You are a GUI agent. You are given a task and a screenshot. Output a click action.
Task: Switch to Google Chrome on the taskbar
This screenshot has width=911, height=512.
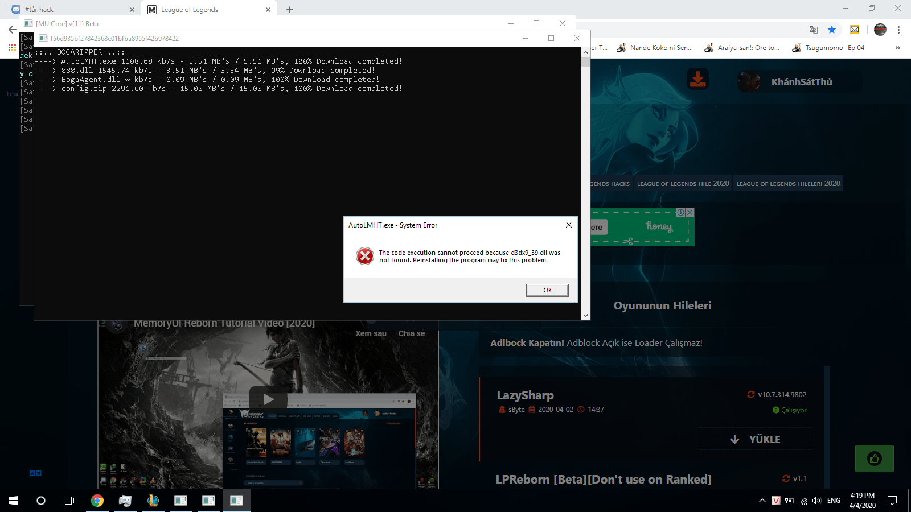point(97,501)
